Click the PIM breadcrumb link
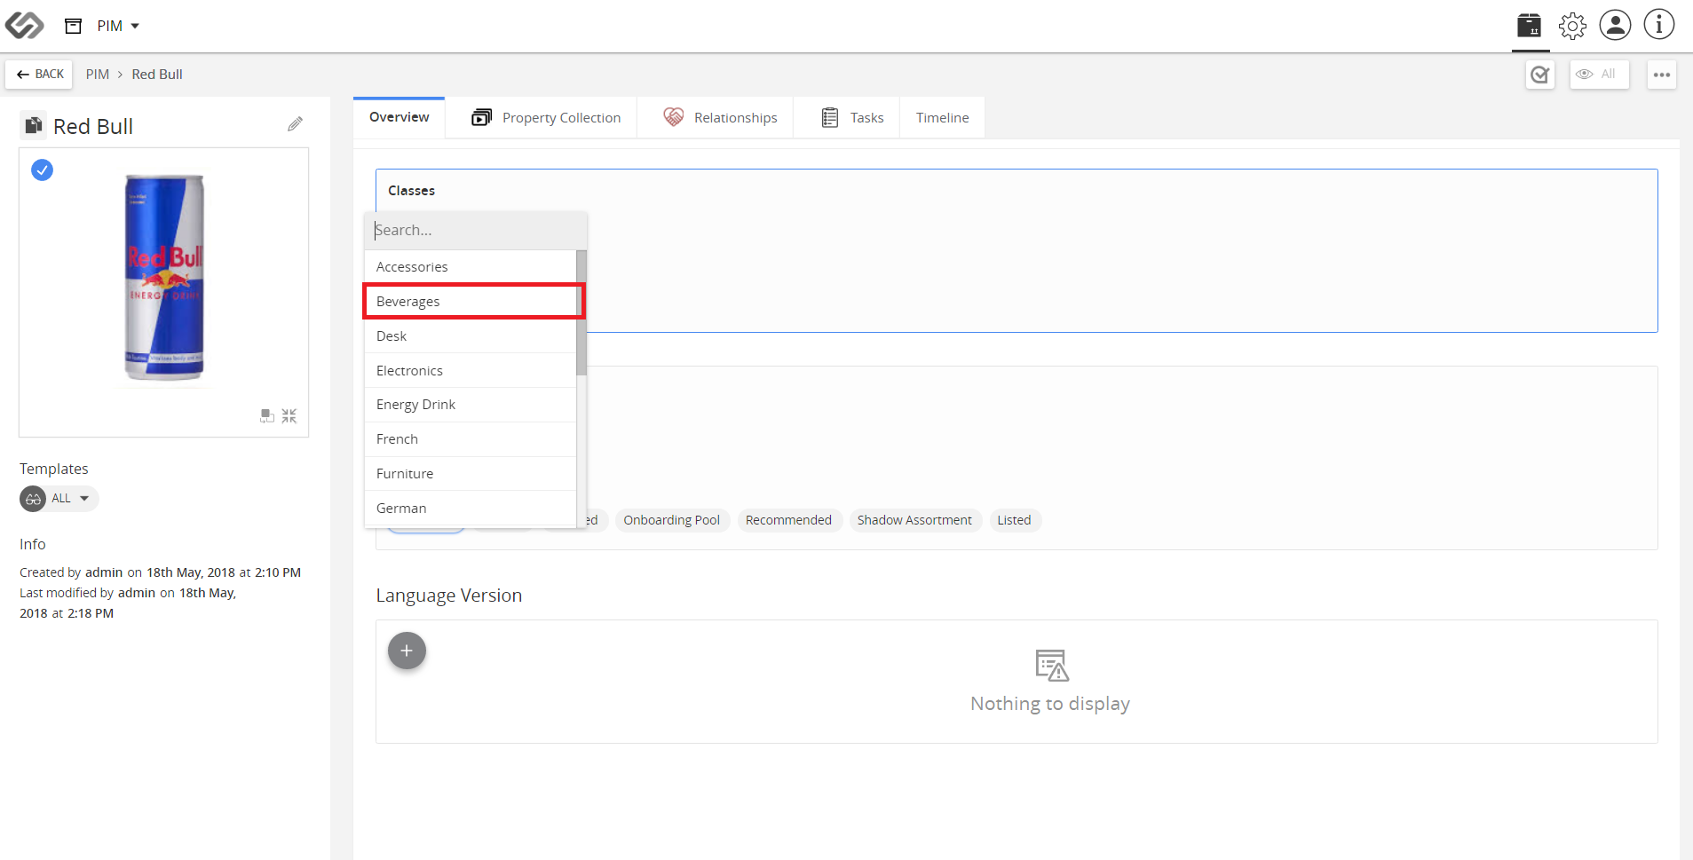Viewport: 1693px width, 860px height. pos(98,75)
